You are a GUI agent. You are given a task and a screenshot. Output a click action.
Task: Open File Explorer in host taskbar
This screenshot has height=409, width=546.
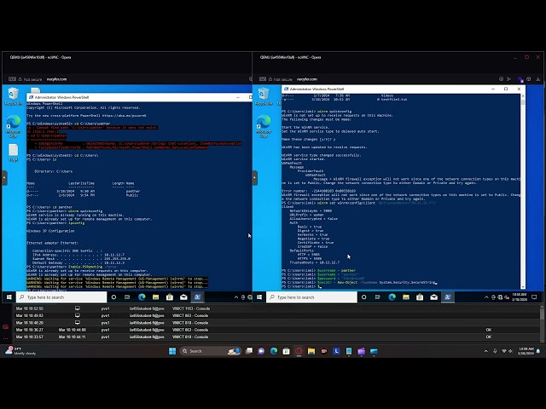pyautogui.click(x=311, y=351)
